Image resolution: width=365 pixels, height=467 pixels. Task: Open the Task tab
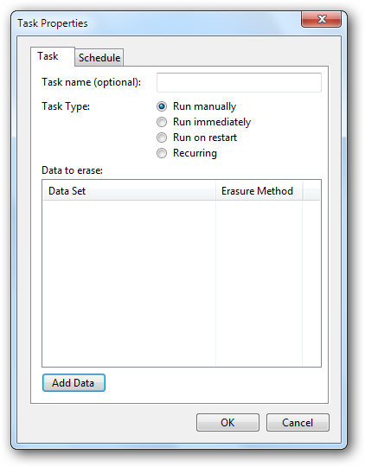tap(53, 56)
